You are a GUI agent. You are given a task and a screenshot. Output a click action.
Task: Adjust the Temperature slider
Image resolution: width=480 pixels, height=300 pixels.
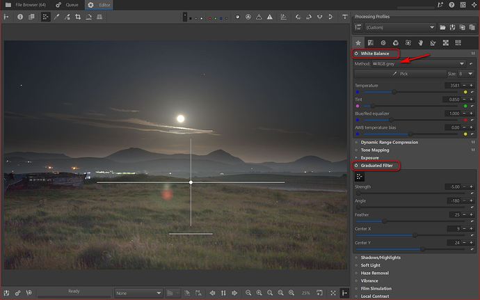[x=394, y=91]
